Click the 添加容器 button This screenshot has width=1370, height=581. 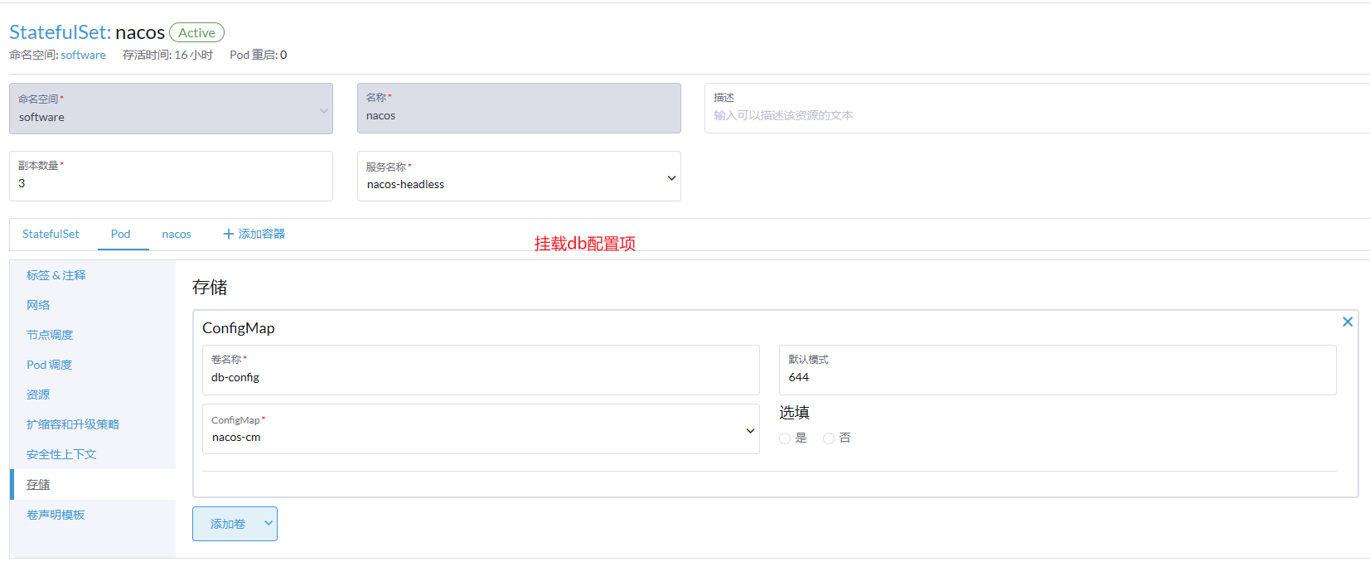point(254,234)
